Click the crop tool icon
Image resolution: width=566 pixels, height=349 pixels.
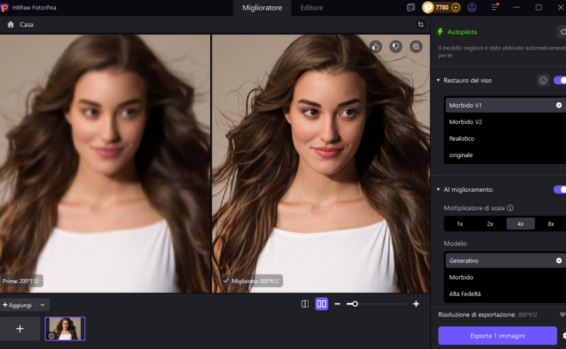point(421,25)
